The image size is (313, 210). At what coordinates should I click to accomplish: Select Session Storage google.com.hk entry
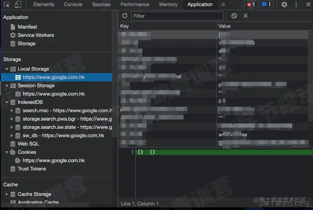point(54,94)
